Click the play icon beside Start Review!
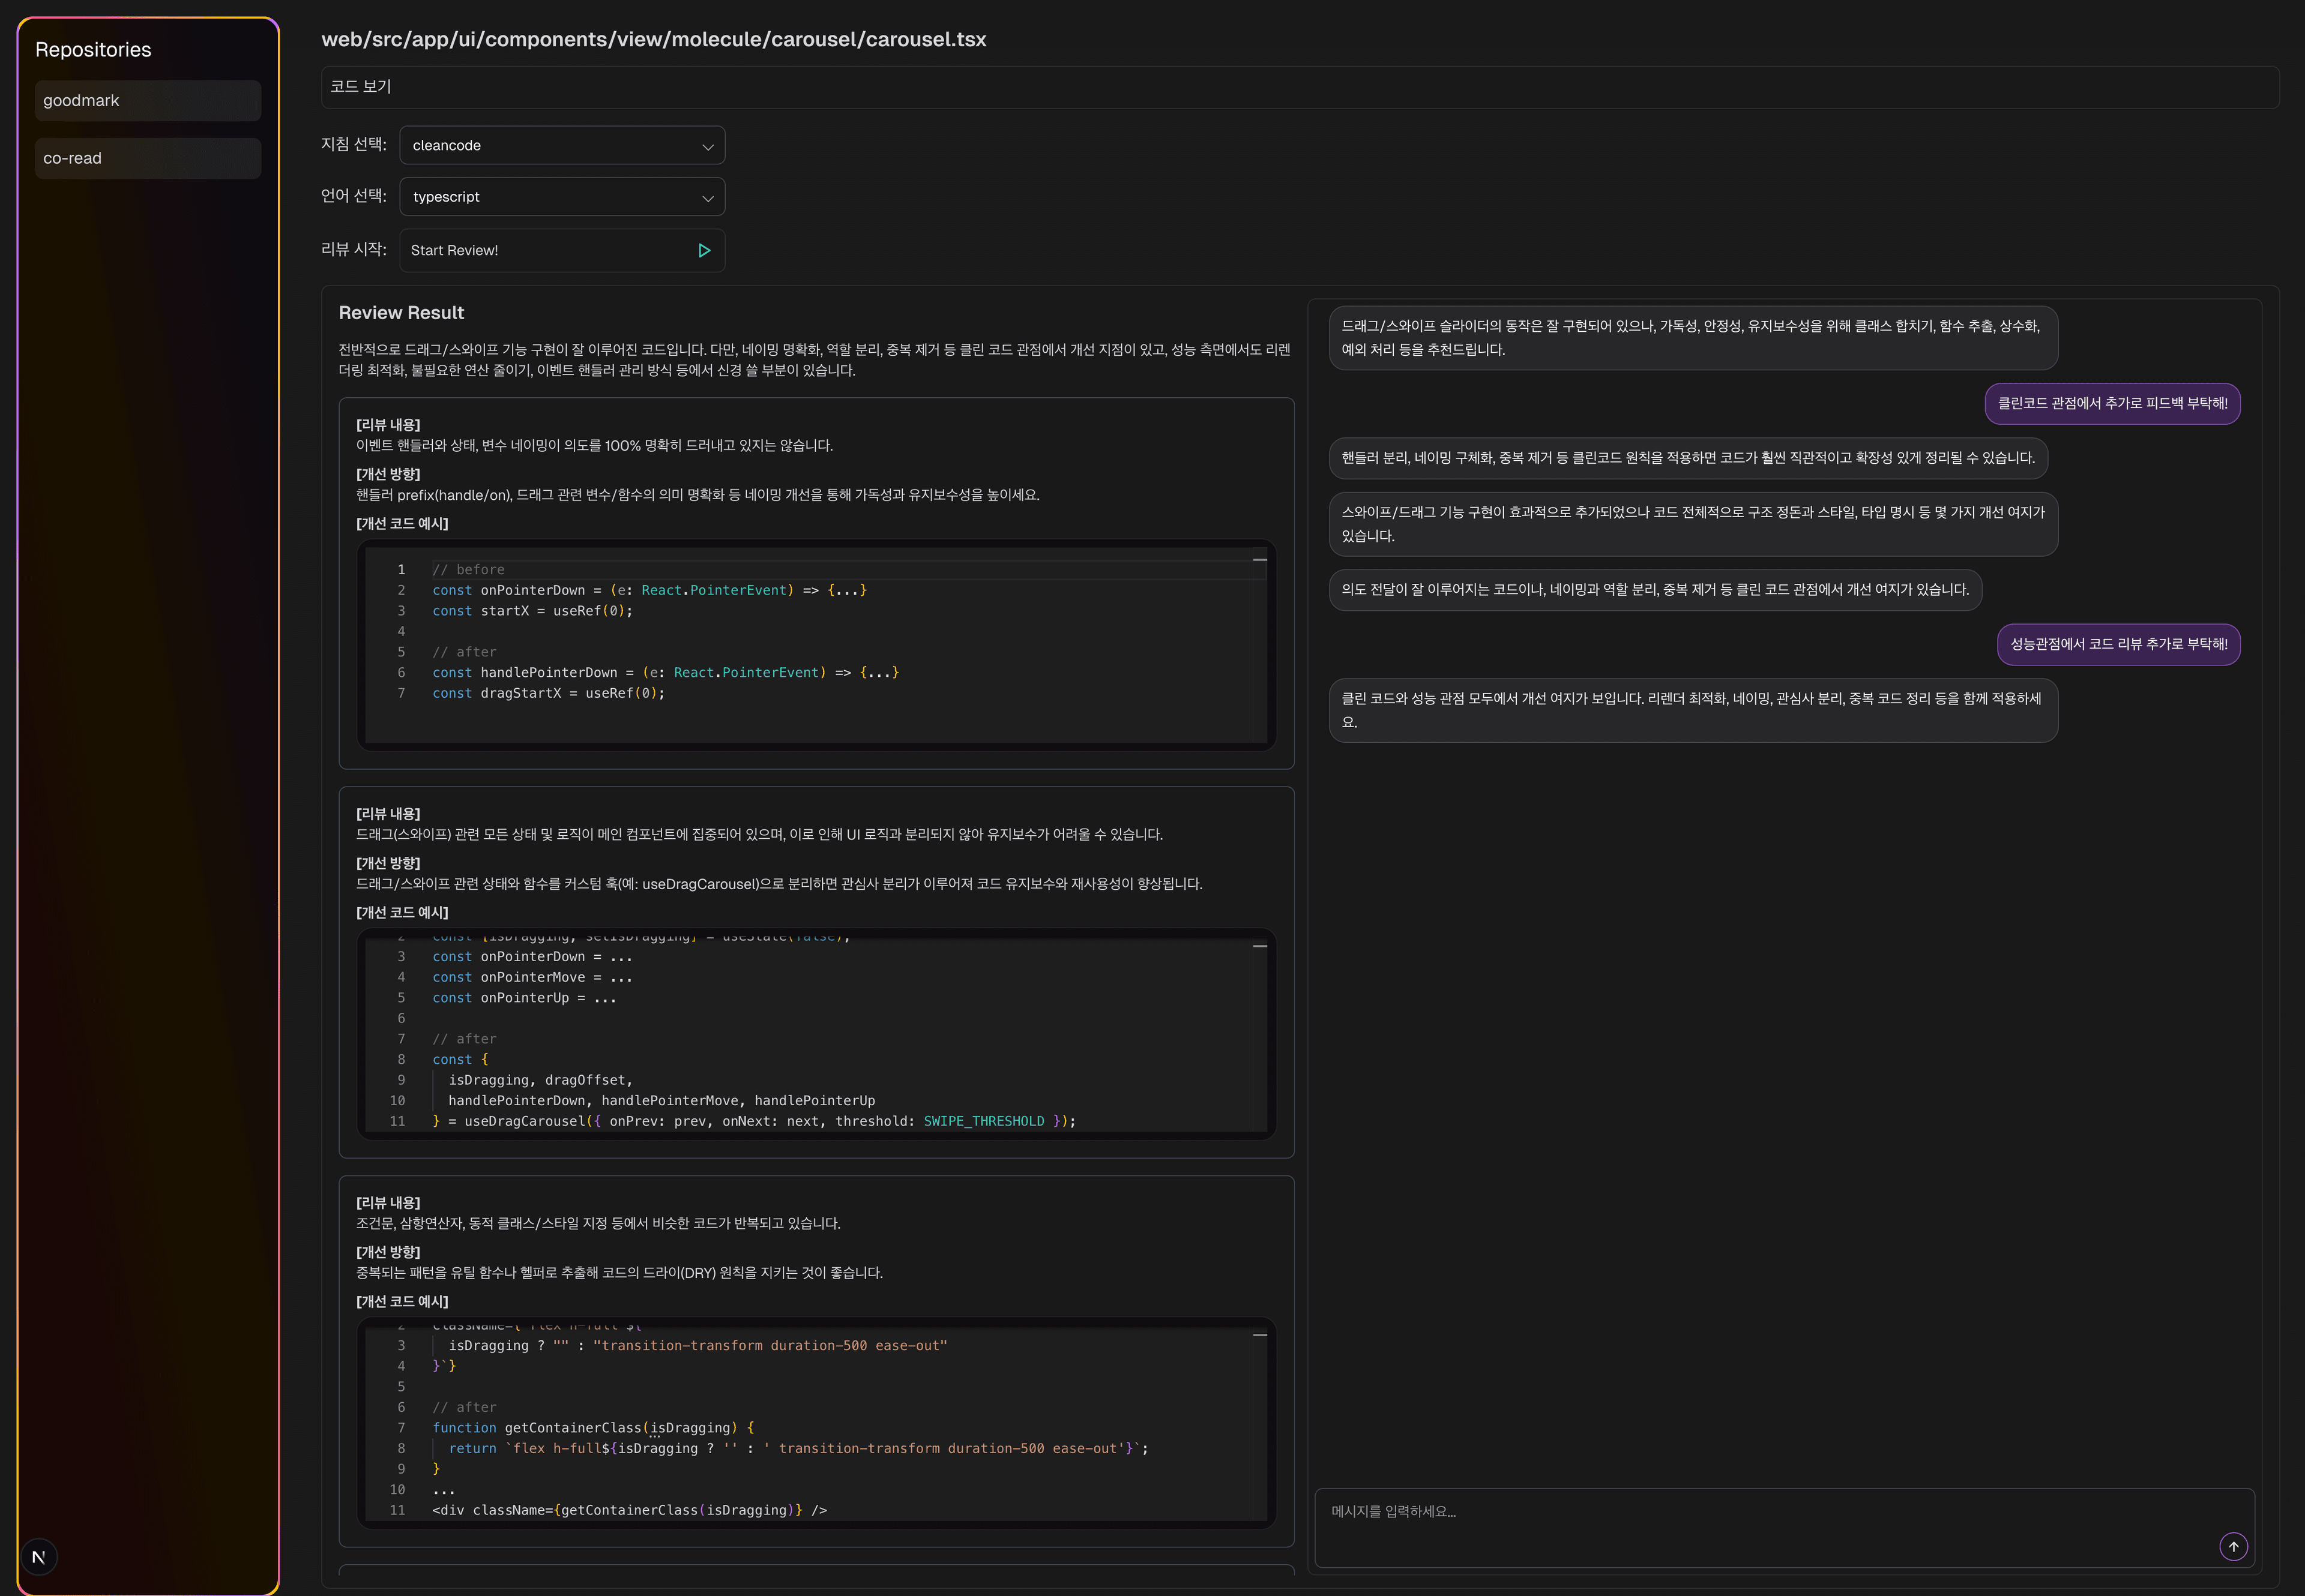Screen dimensions: 2305x1596 click(704, 250)
